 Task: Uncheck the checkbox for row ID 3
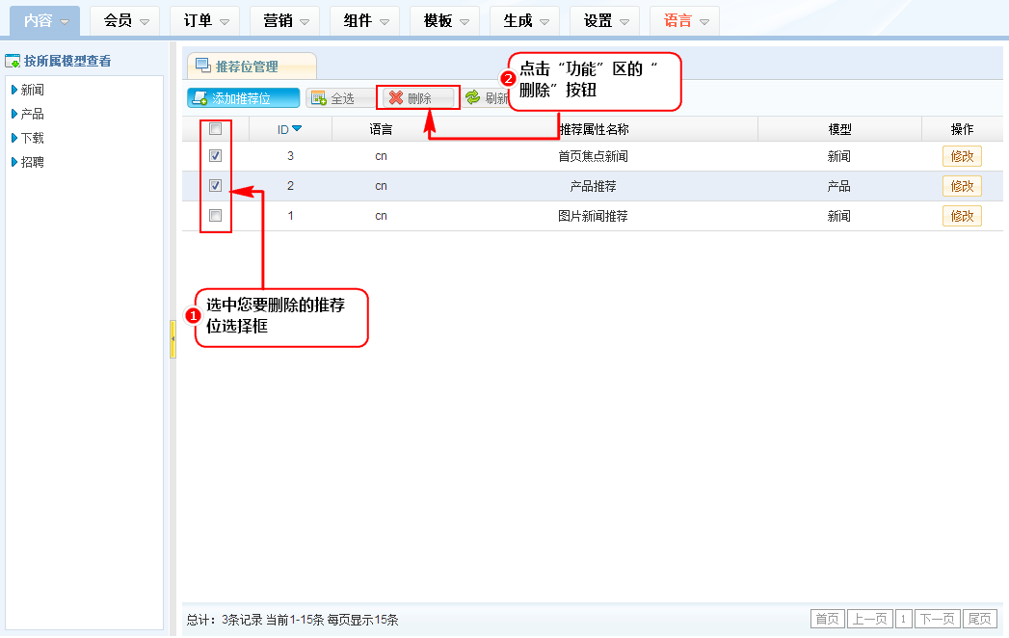216,156
